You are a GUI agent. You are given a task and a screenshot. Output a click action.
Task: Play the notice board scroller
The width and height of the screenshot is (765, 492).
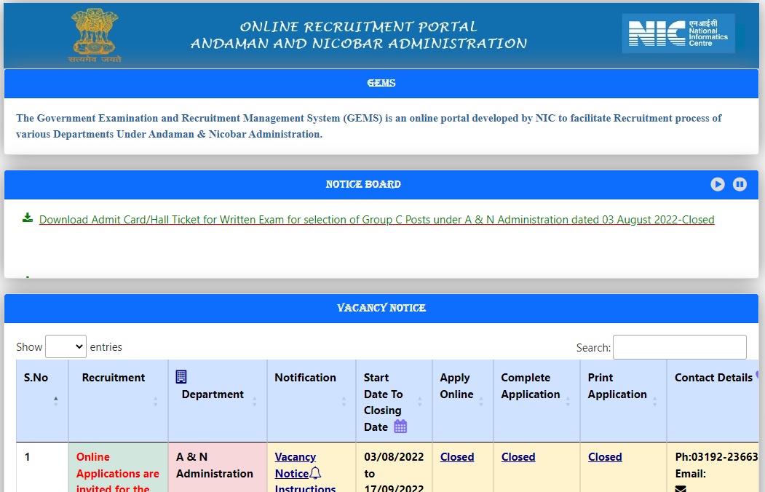click(718, 184)
